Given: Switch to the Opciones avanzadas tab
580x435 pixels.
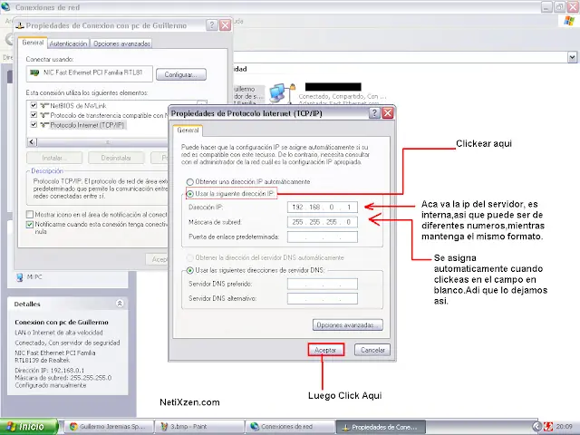Looking at the screenshot, I should [121, 43].
